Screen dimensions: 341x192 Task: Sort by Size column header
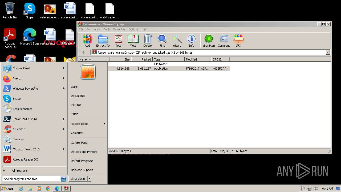(x=120, y=59)
